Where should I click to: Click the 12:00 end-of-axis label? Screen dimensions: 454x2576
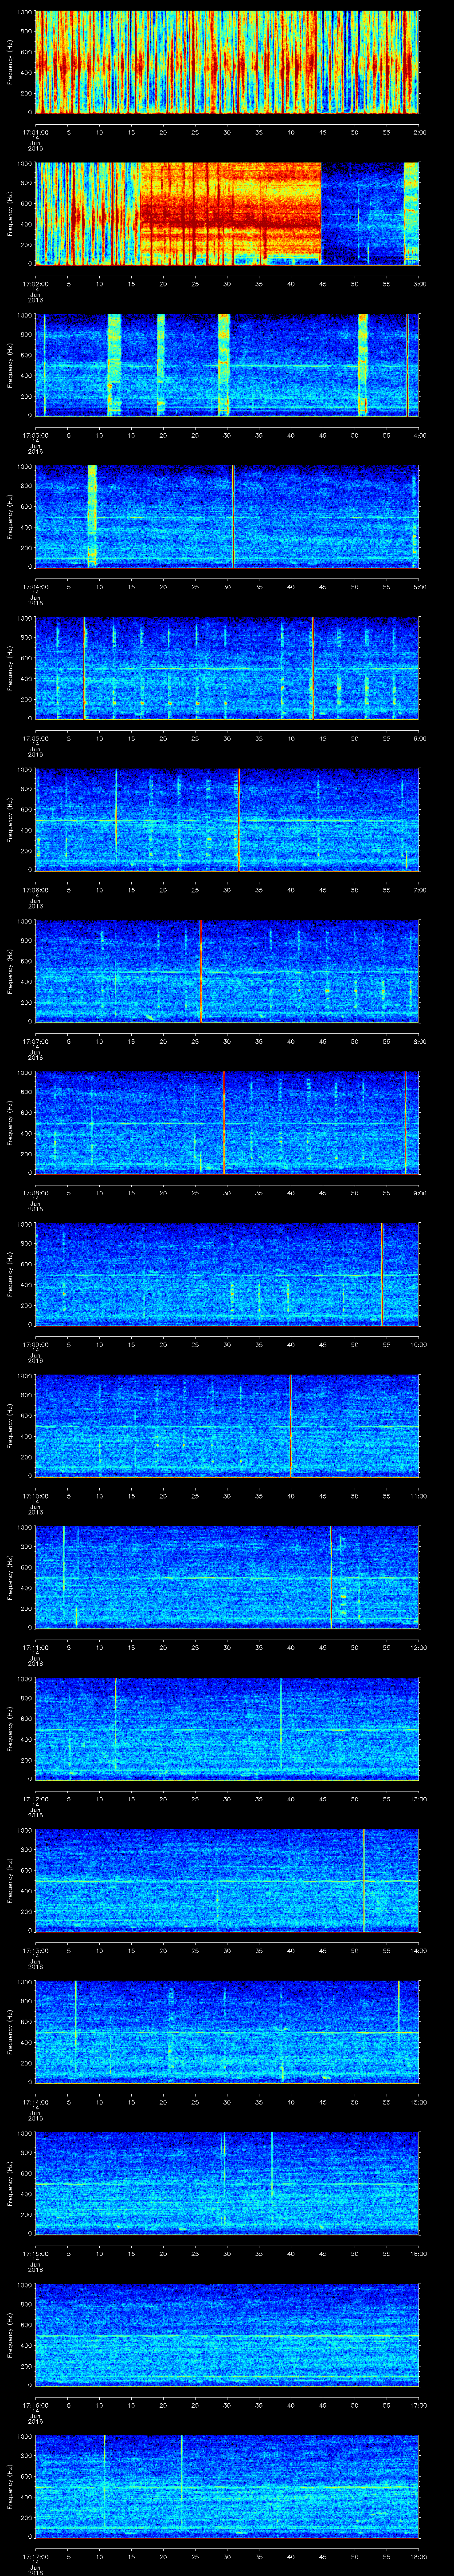pos(418,1647)
